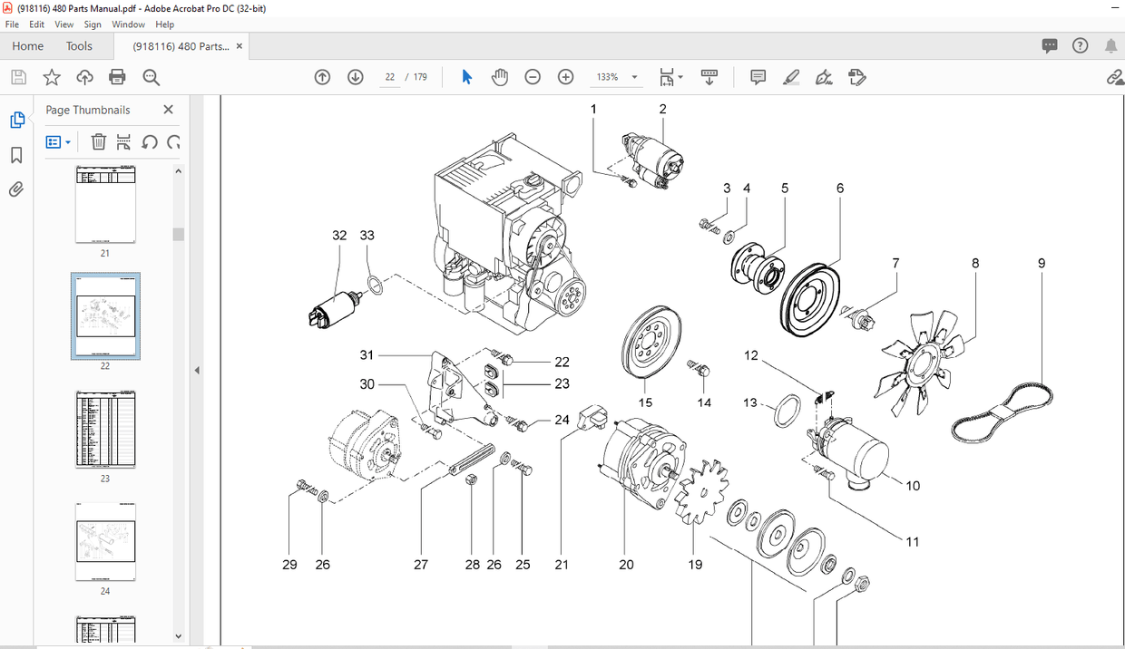
Task: Open the Highlight text tool
Action: (x=790, y=77)
